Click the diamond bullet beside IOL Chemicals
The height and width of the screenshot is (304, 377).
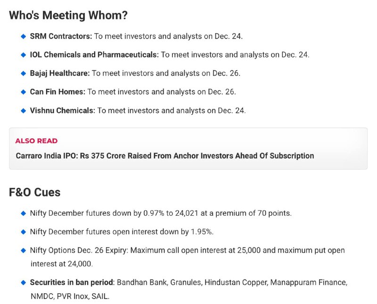23,55
